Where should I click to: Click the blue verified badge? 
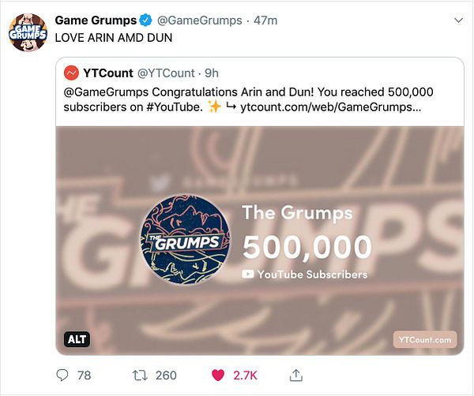(145, 21)
